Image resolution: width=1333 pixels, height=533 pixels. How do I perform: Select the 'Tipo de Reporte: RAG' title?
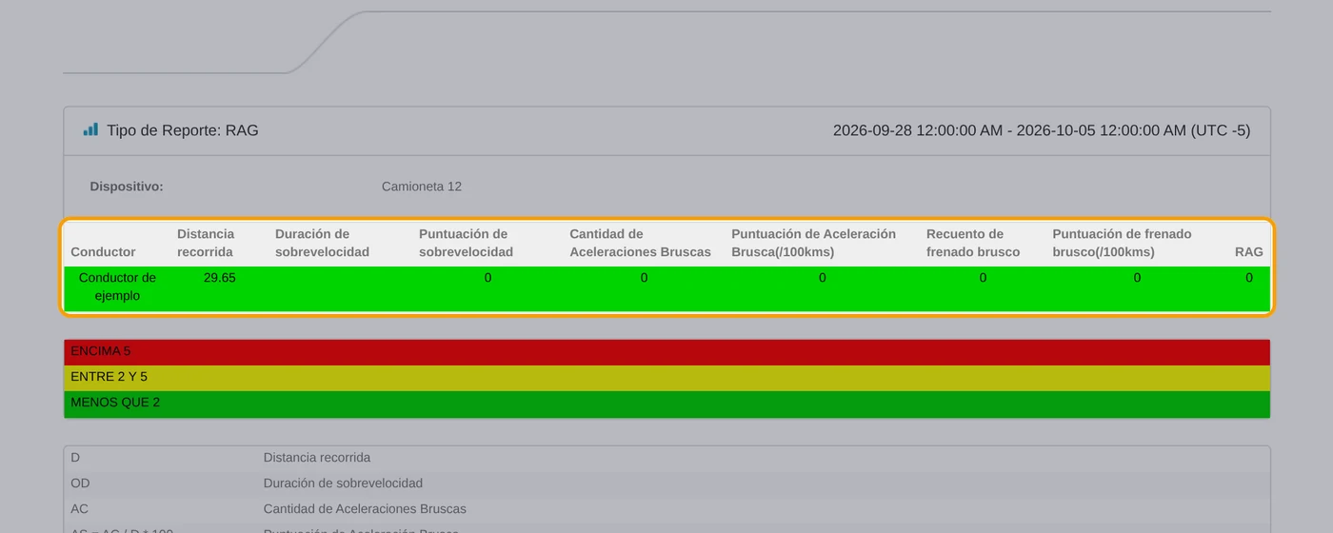182,130
